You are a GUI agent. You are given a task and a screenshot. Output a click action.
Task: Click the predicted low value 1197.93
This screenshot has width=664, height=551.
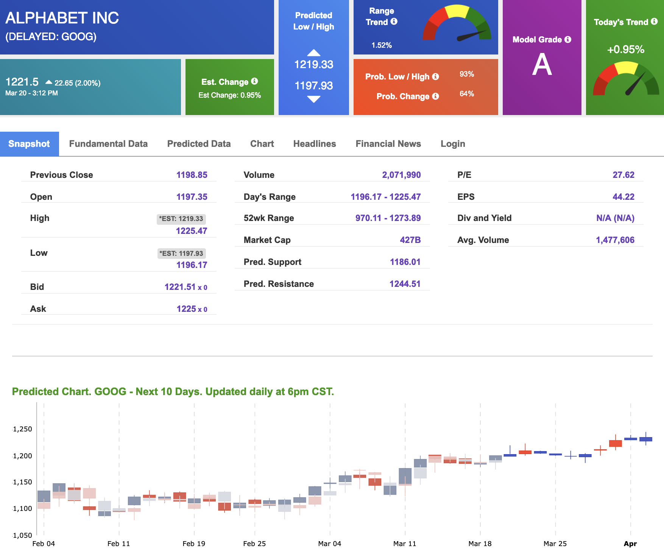pyautogui.click(x=314, y=86)
